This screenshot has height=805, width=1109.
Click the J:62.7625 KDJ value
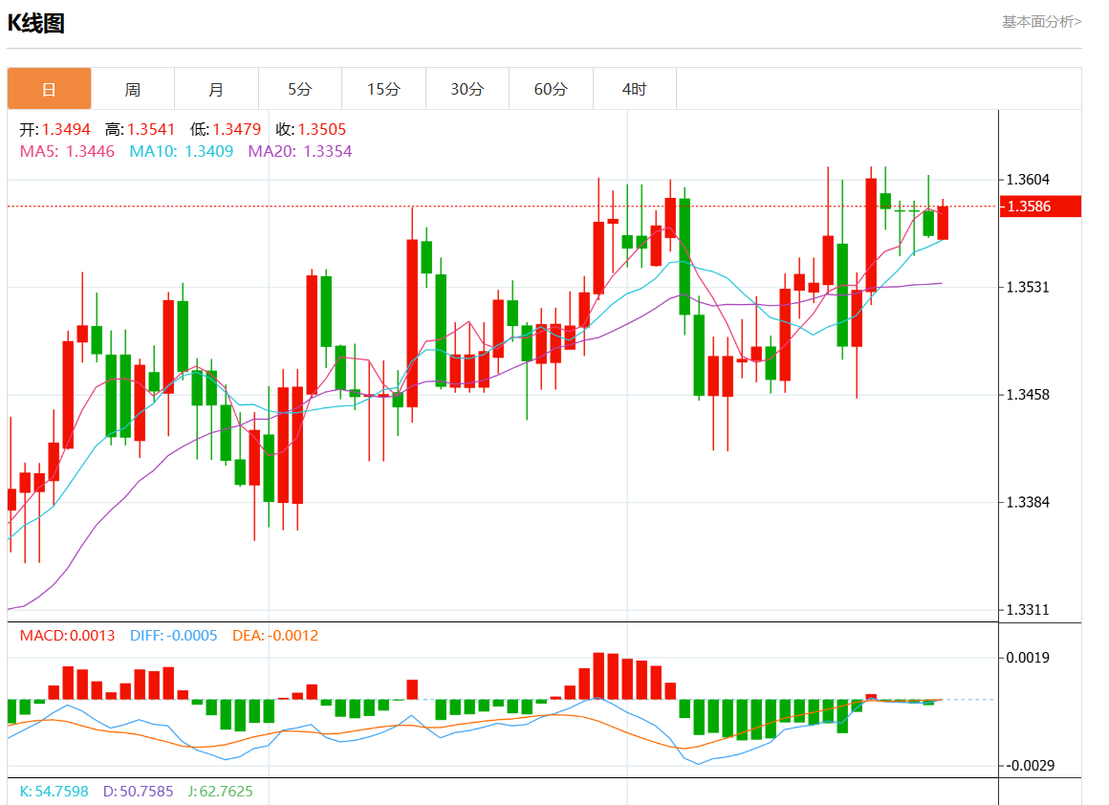tap(220, 791)
